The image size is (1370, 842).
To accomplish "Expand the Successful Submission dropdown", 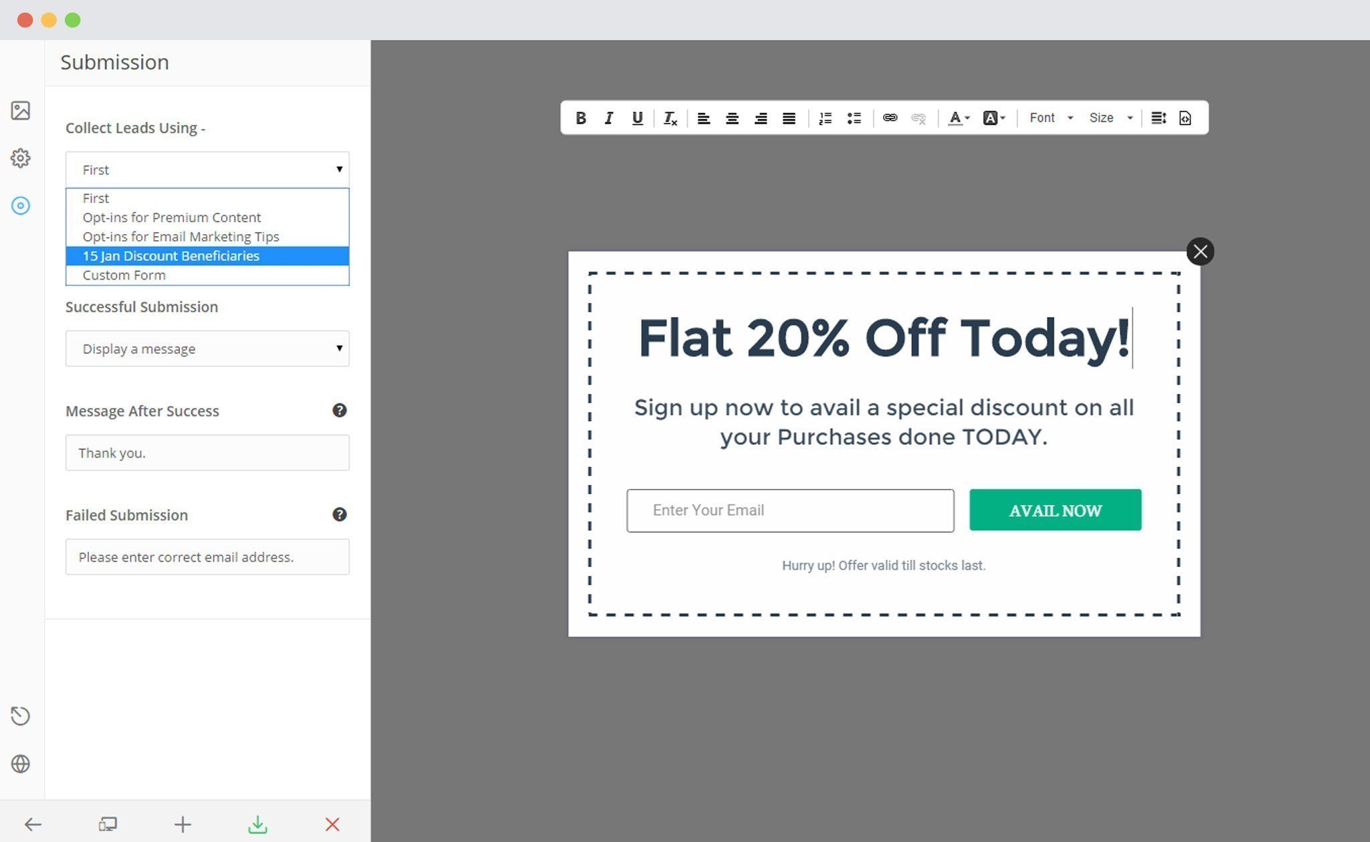I will pos(207,348).
